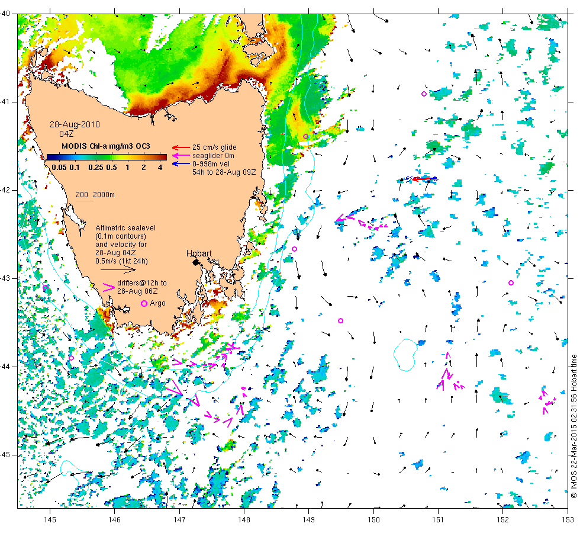Click the '0.5m/s (1kt 24h)' legend text
This screenshot has height=533, width=580.
click(122, 261)
